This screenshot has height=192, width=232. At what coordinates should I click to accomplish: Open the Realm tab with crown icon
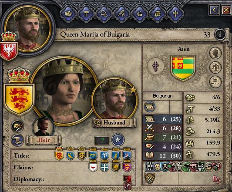coord(68,14)
